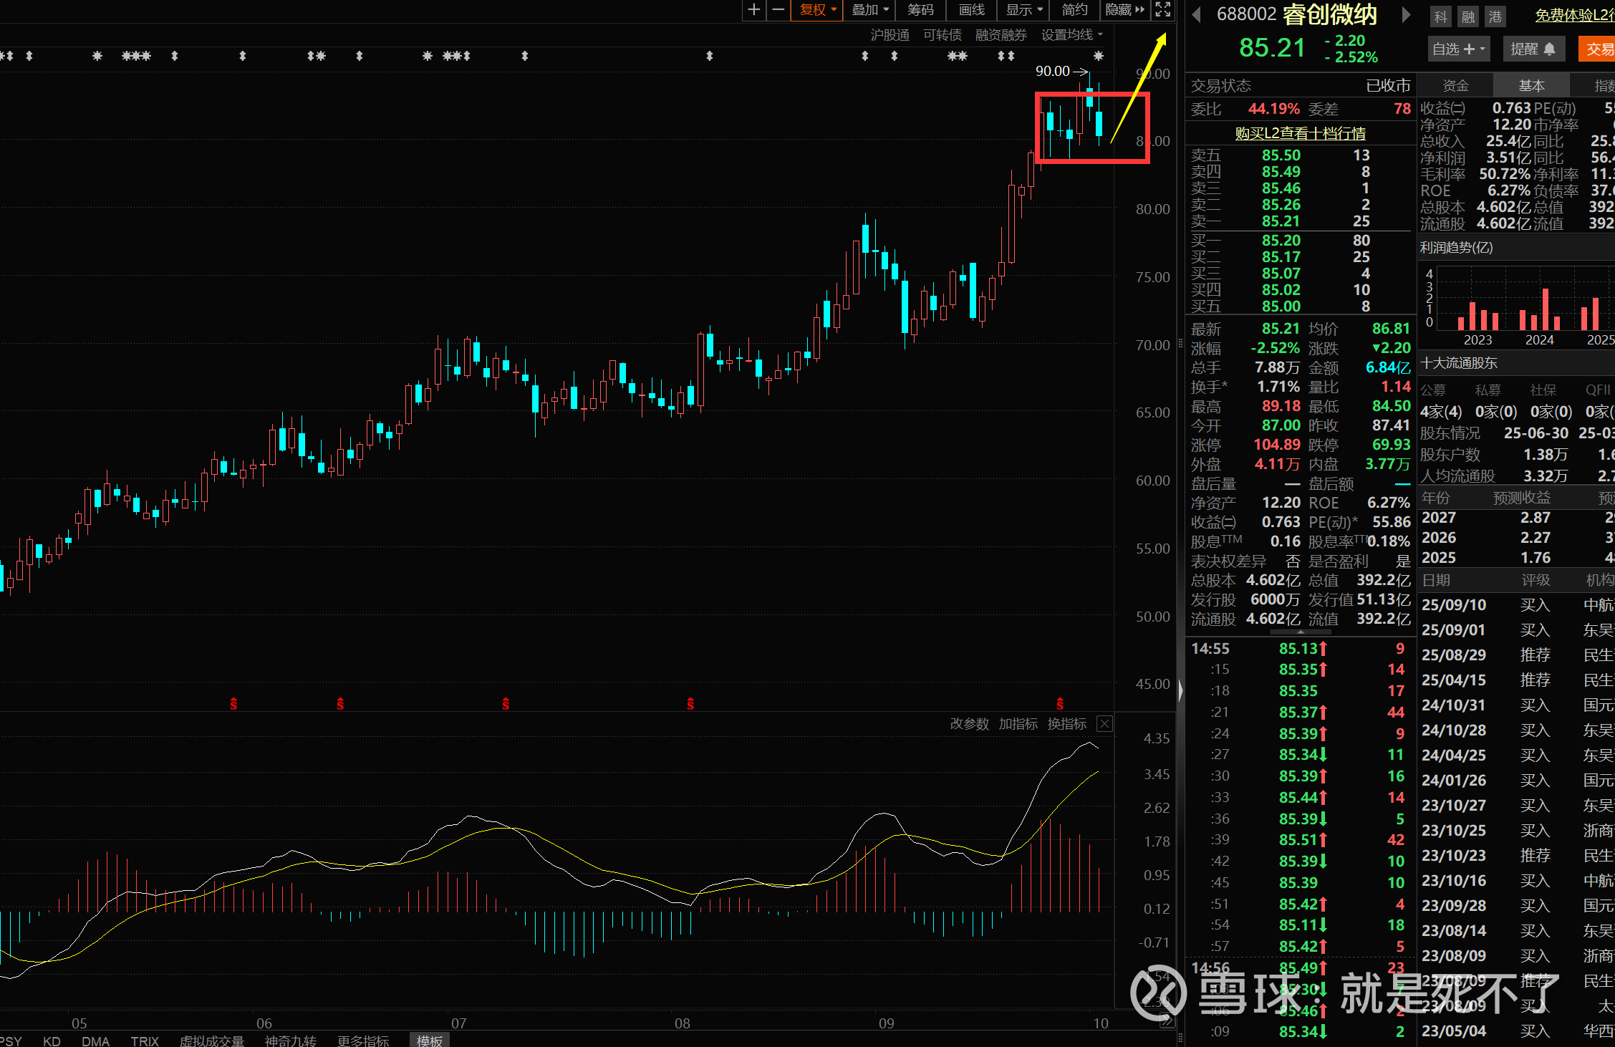The width and height of the screenshot is (1615, 1047).
Task: Open 复权 dropdown
Action: pos(817,10)
